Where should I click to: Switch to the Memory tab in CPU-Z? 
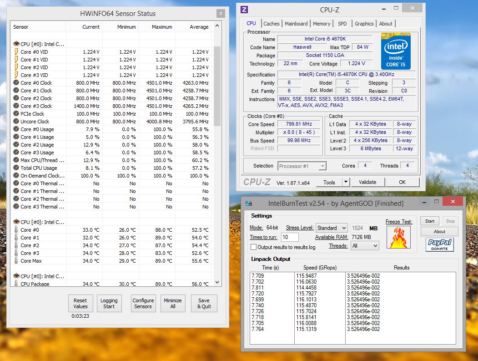coord(321,24)
